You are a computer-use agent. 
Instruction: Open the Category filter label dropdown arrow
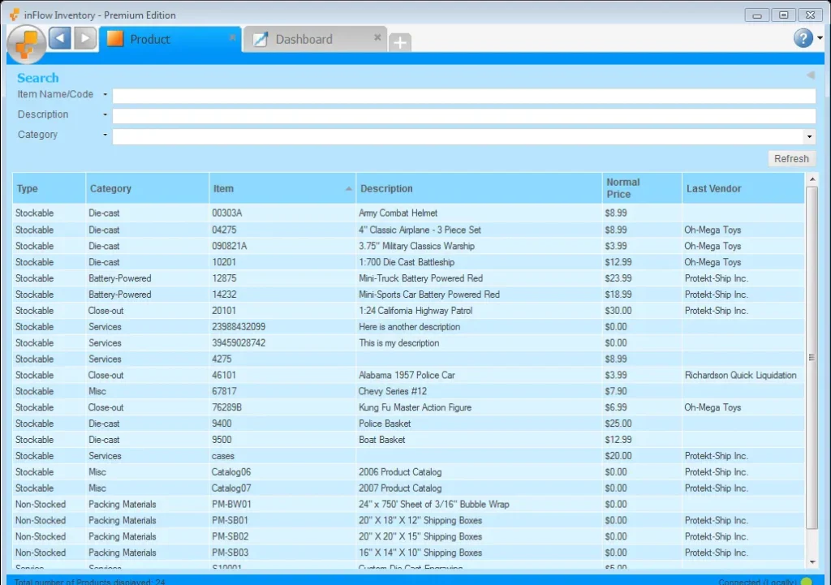105,135
